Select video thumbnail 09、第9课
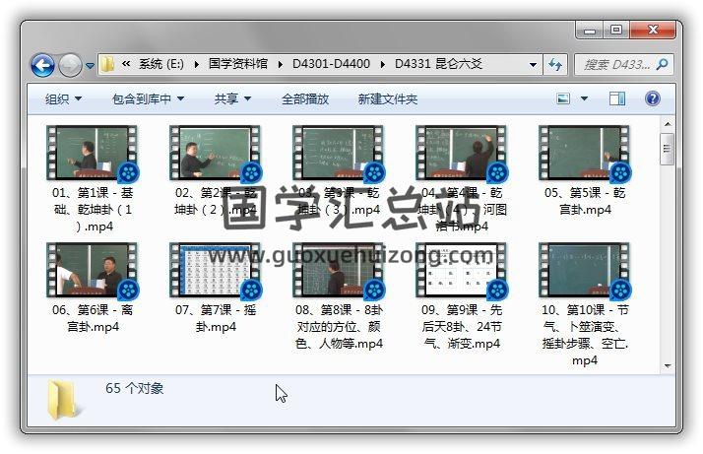Screen dimensions: 703x454 pos(462,270)
